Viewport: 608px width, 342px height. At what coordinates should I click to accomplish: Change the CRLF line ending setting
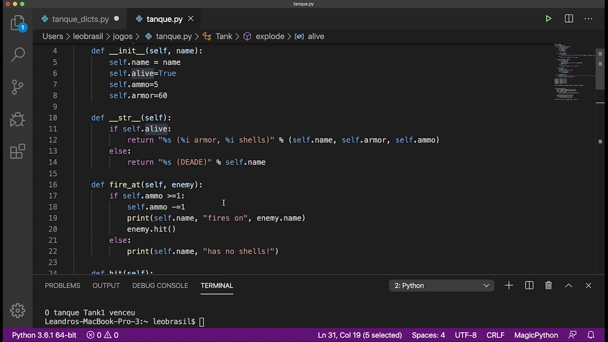(495, 335)
